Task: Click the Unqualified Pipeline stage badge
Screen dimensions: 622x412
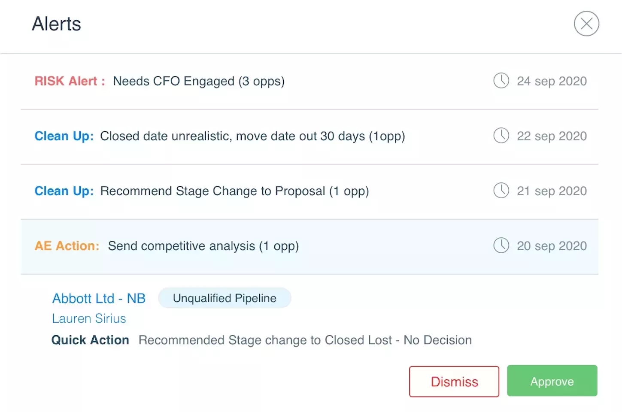Action: [225, 298]
